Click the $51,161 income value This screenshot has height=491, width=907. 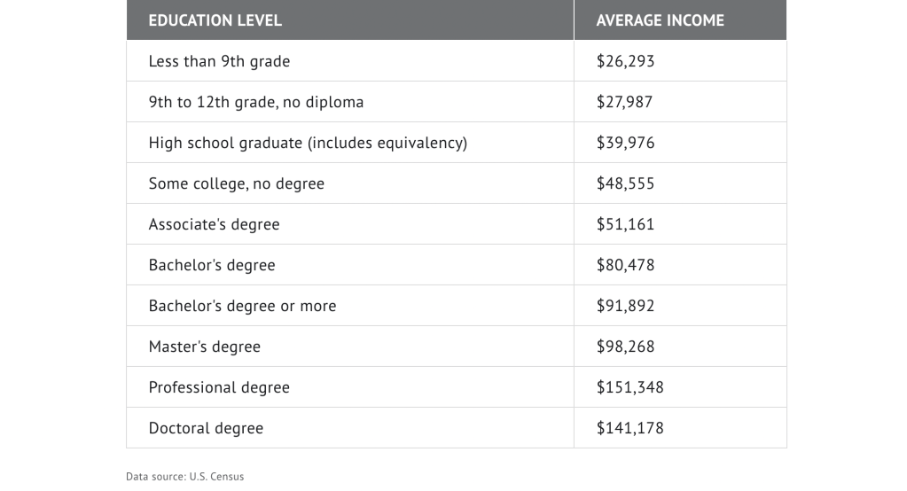click(625, 224)
